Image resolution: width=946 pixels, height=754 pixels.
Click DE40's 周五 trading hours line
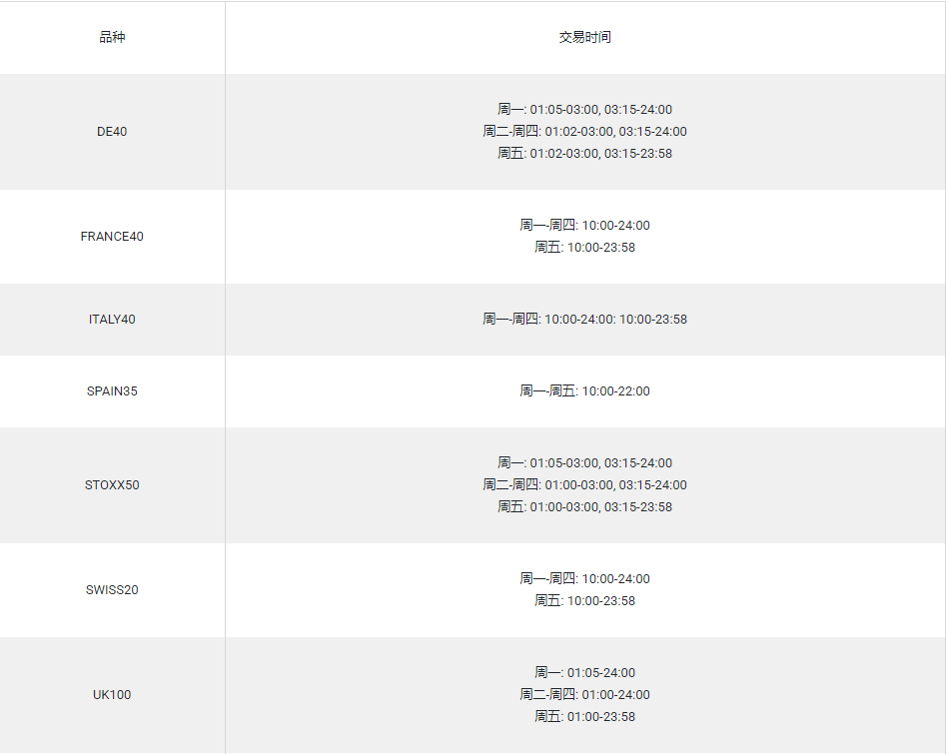click(584, 154)
